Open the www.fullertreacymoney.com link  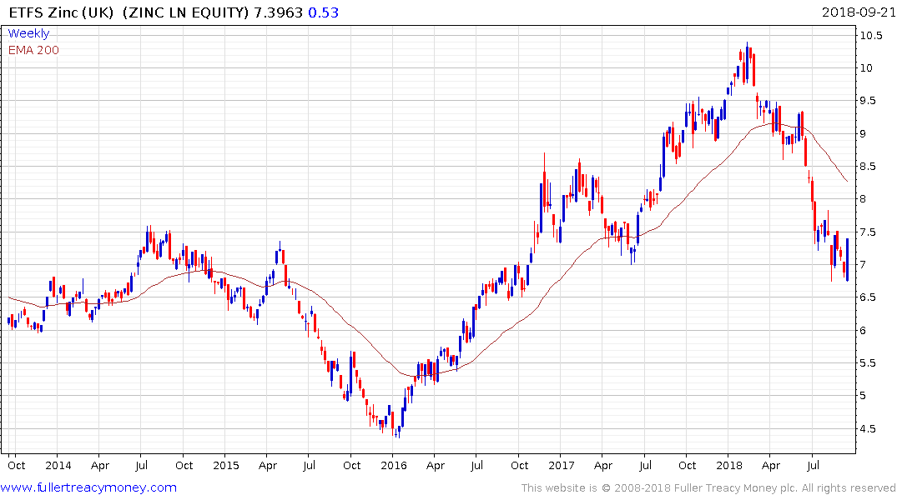(x=88, y=487)
